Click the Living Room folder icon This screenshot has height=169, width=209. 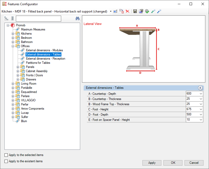pyautogui.click(x=18, y=84)
